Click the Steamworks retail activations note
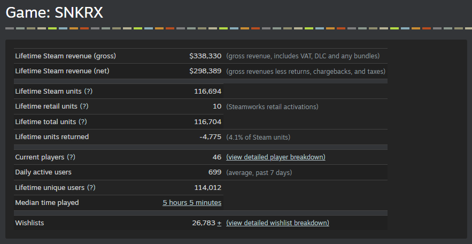 point(272,106)
